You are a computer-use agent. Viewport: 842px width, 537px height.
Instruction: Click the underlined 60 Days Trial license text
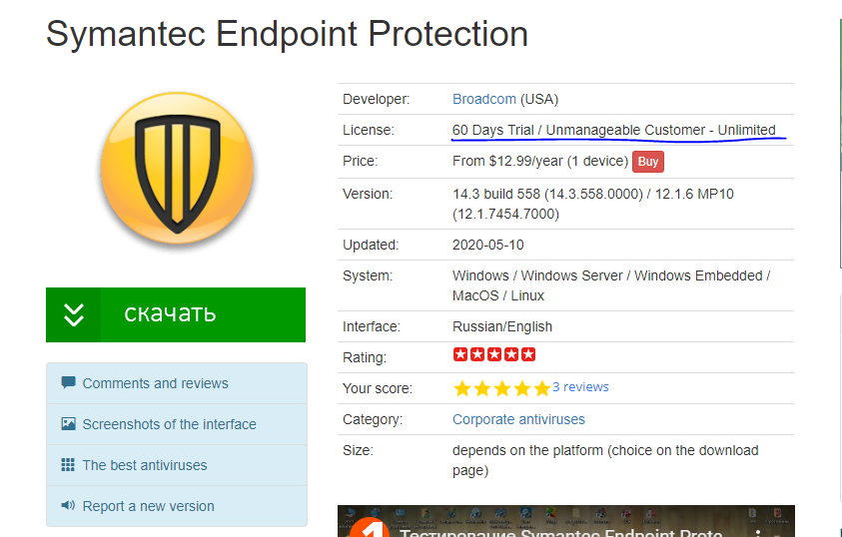pyautogui.click(x=613, y=130)
